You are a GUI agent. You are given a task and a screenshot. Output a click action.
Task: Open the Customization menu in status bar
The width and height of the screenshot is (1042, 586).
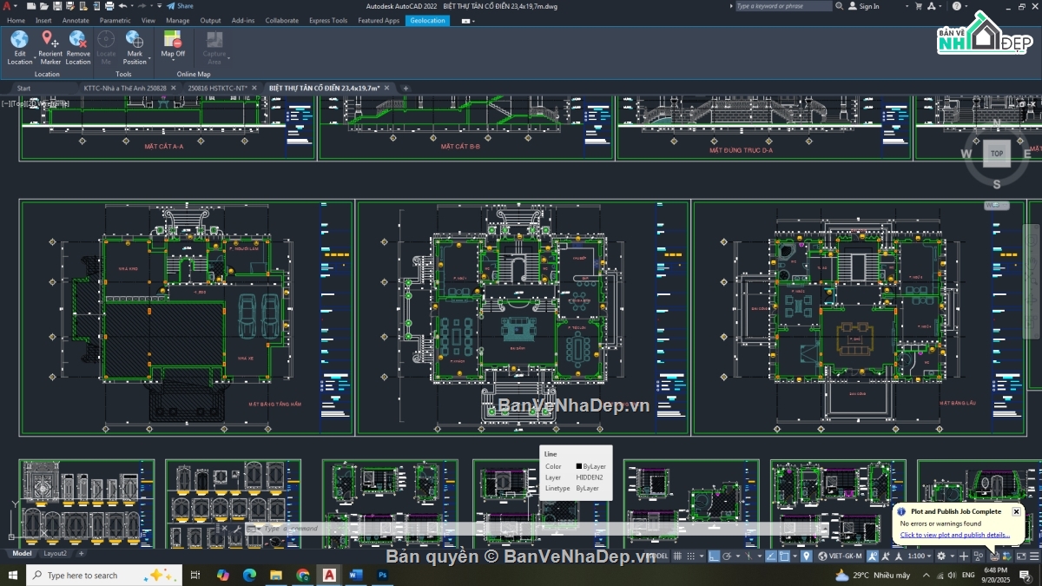[1035, 556]
